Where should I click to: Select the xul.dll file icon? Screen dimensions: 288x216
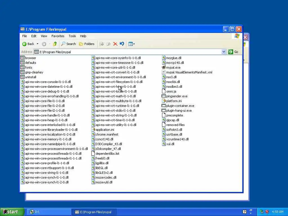[164, 144]
